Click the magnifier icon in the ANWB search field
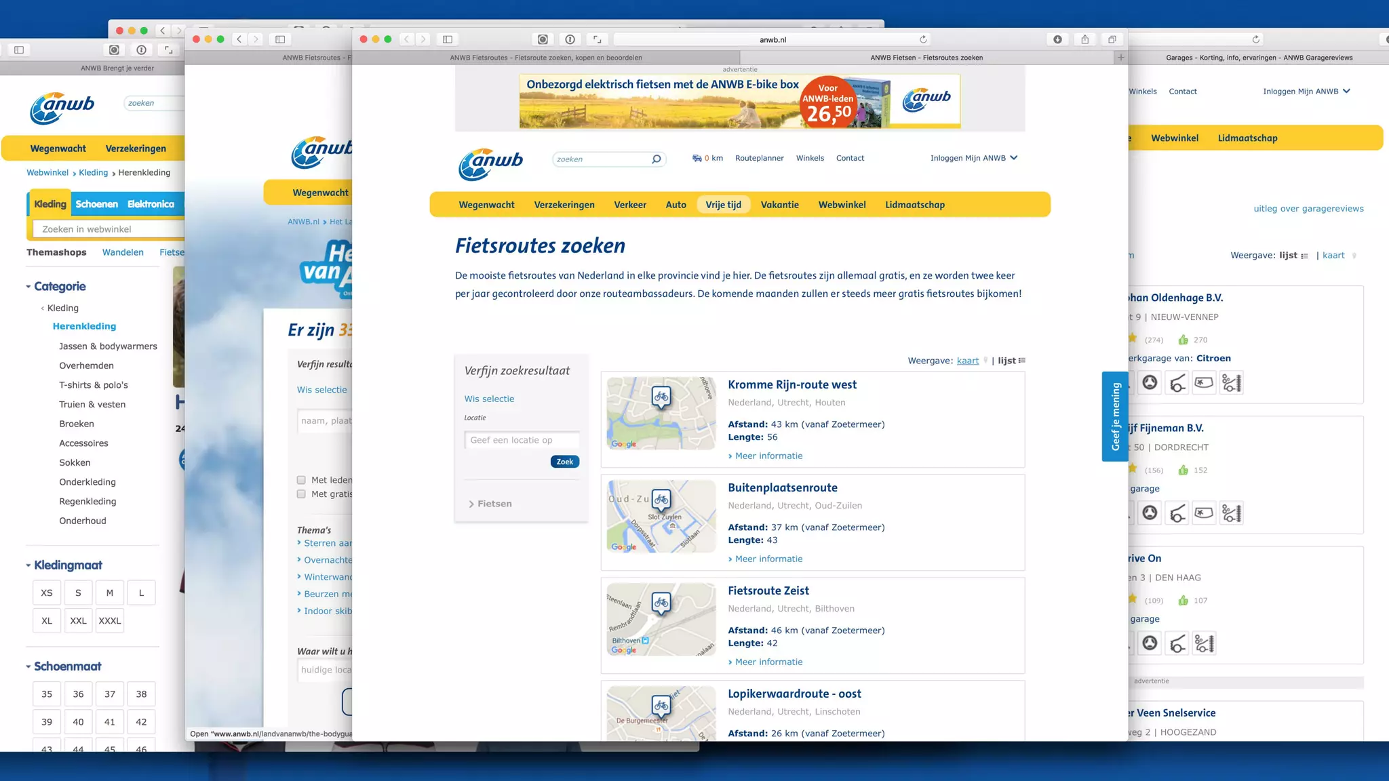Image resolution: width=1389 pixels, height=781 pixels. point(656,159)
